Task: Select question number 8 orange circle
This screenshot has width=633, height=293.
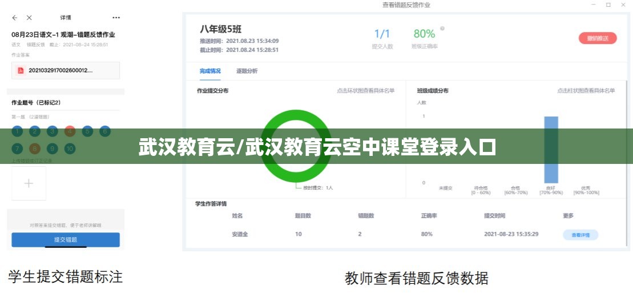Action: pos(35,148)
